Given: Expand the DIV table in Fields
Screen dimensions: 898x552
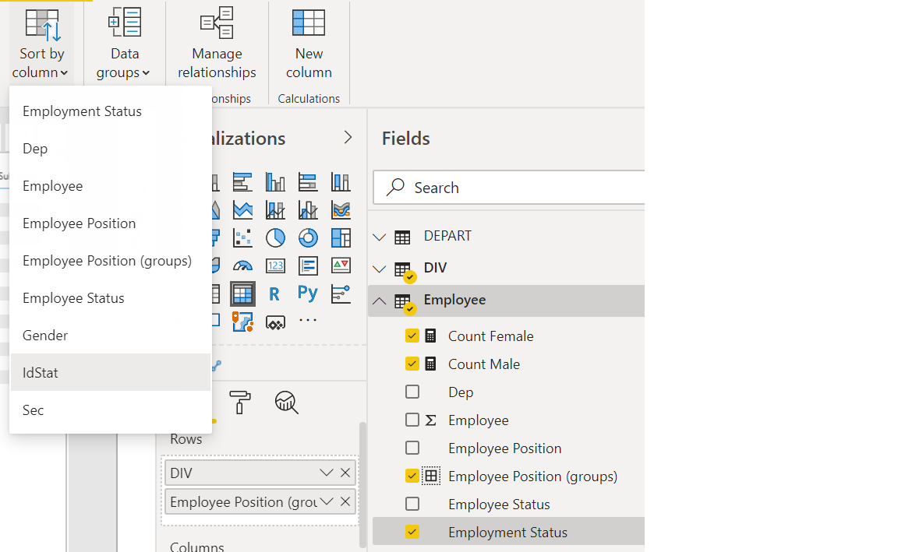Looking at the screenshot, I should (379, 269).
